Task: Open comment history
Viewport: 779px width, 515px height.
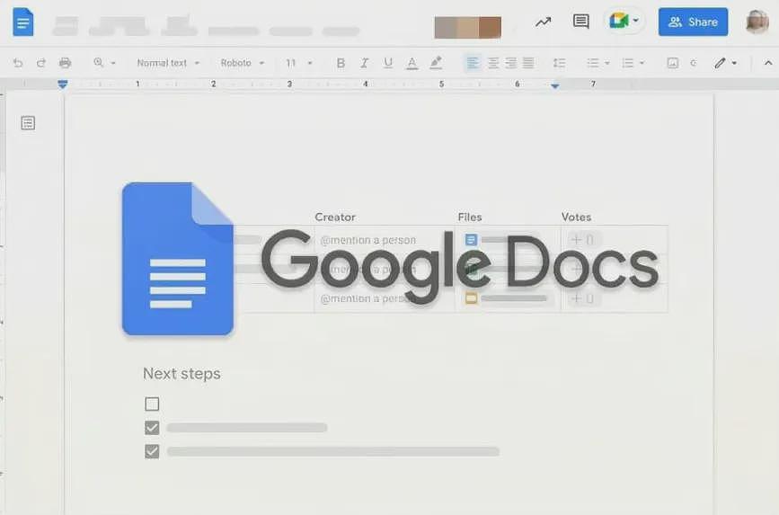Action: tap(580, 22)
